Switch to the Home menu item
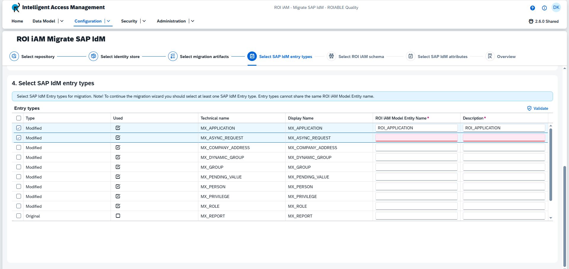 point(17,21)
